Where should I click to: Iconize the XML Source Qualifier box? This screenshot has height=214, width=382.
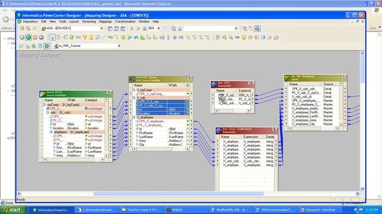click(x=191, y=78)
